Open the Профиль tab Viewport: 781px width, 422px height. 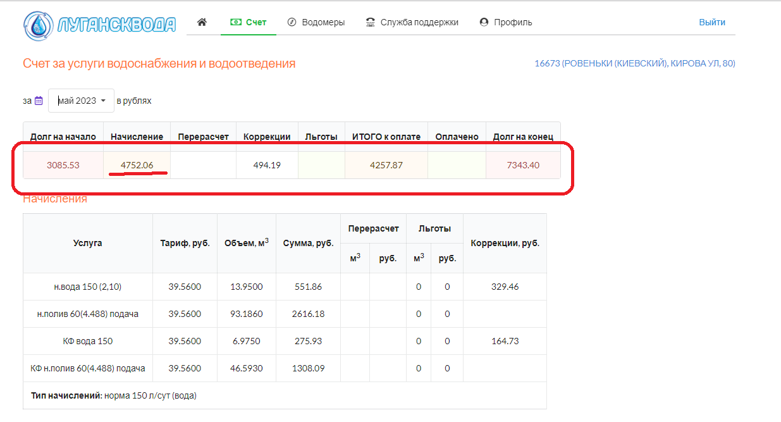[506, 22]
